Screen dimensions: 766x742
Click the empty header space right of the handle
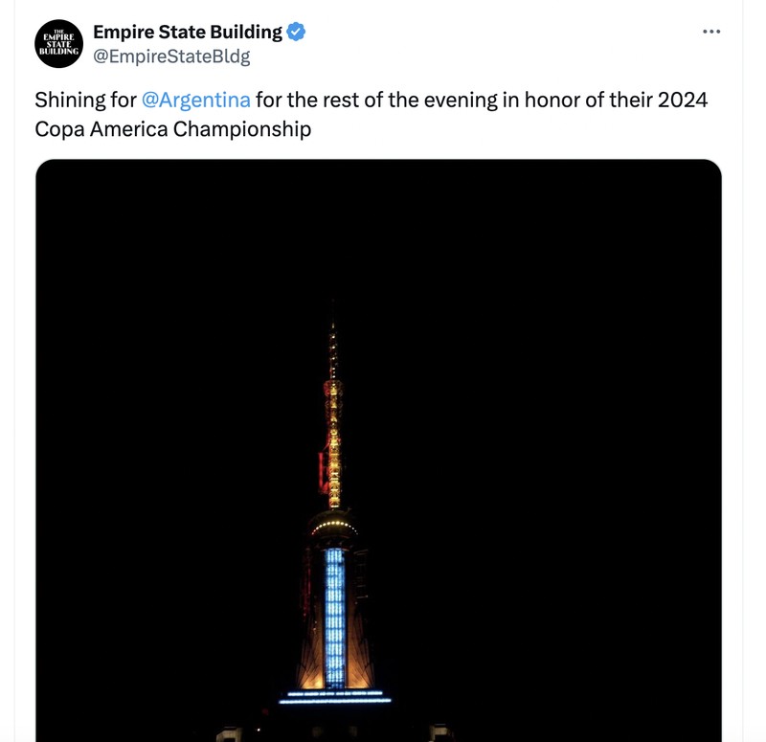point(479,56)
